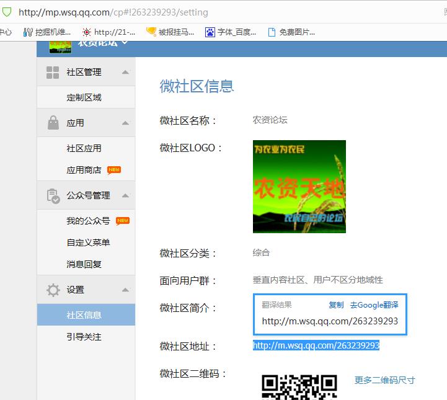Click the forum logo thumbnail in header
447x400 pixels.
point(60,47)
